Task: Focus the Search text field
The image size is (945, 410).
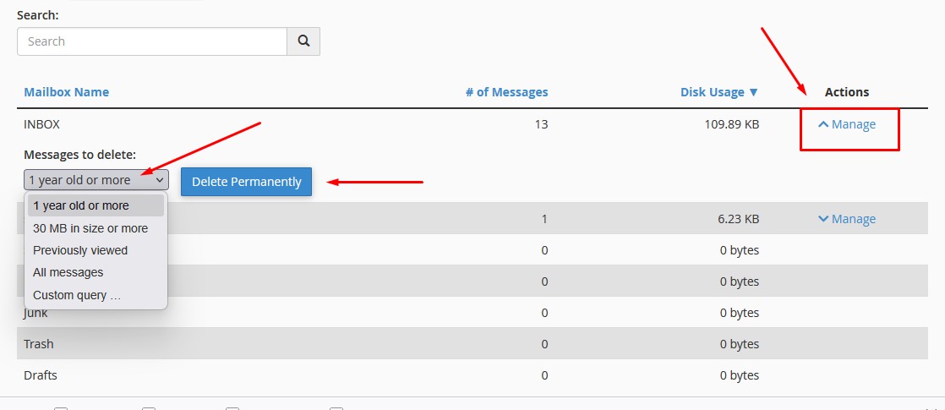Action: click(x=152, y=41)
